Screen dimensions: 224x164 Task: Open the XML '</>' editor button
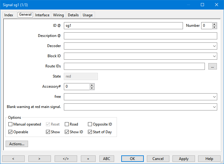pyautogui.click(x=66, y=159)
